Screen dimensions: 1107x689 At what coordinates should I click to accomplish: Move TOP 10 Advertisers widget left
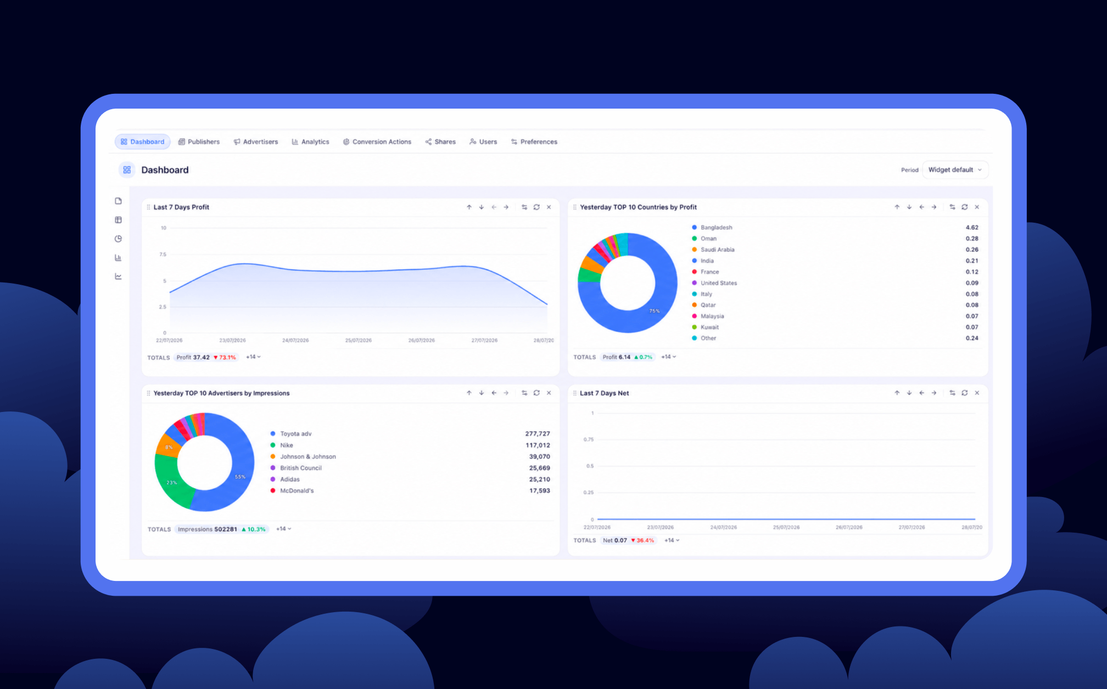point(494,393)
